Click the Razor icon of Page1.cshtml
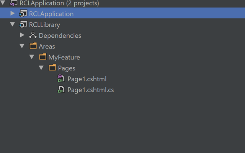Viewport: 245px width, 153px height. coord(61,78)
